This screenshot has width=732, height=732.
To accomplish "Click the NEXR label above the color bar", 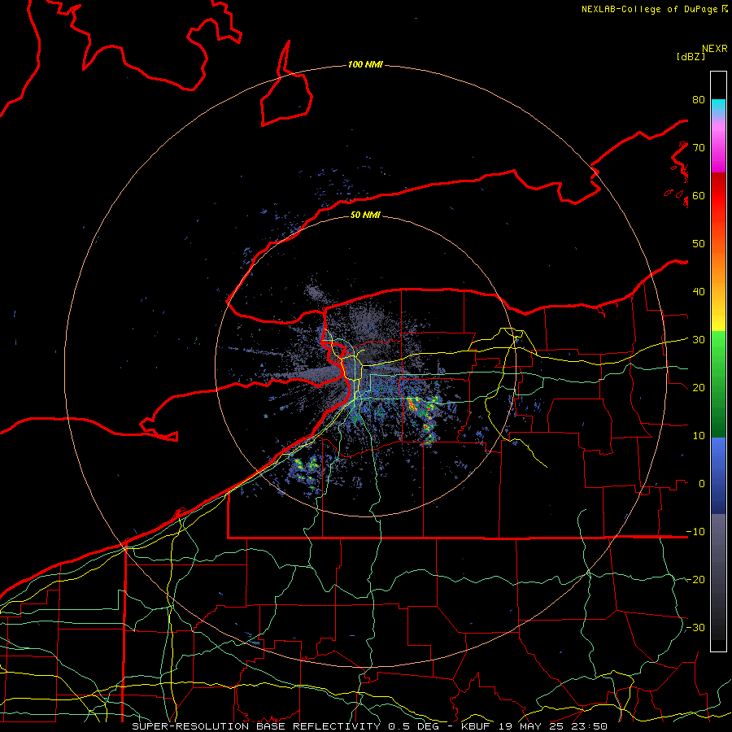I will (x=714, y=49).
